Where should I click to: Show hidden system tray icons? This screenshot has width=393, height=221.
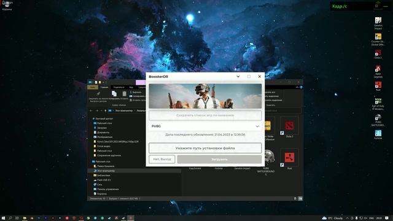tap(347, 219)
